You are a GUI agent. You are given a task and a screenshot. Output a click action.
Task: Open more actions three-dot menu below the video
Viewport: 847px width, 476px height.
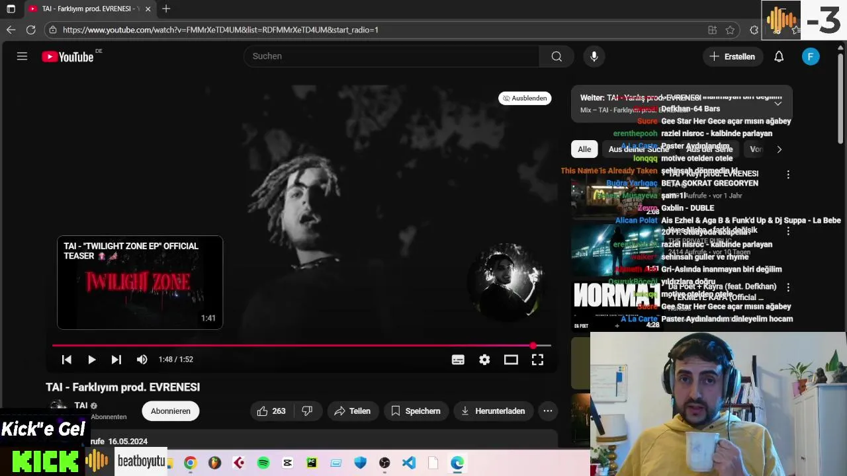tap(548, 411)
